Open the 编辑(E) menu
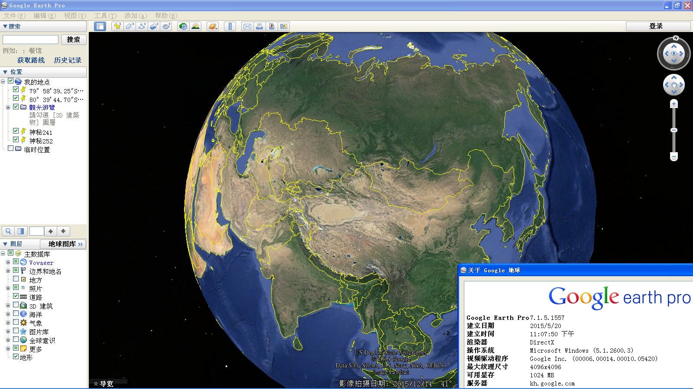The height and width of the screenshot is (389, 693). pyautogui.click(x=45, y=16)
